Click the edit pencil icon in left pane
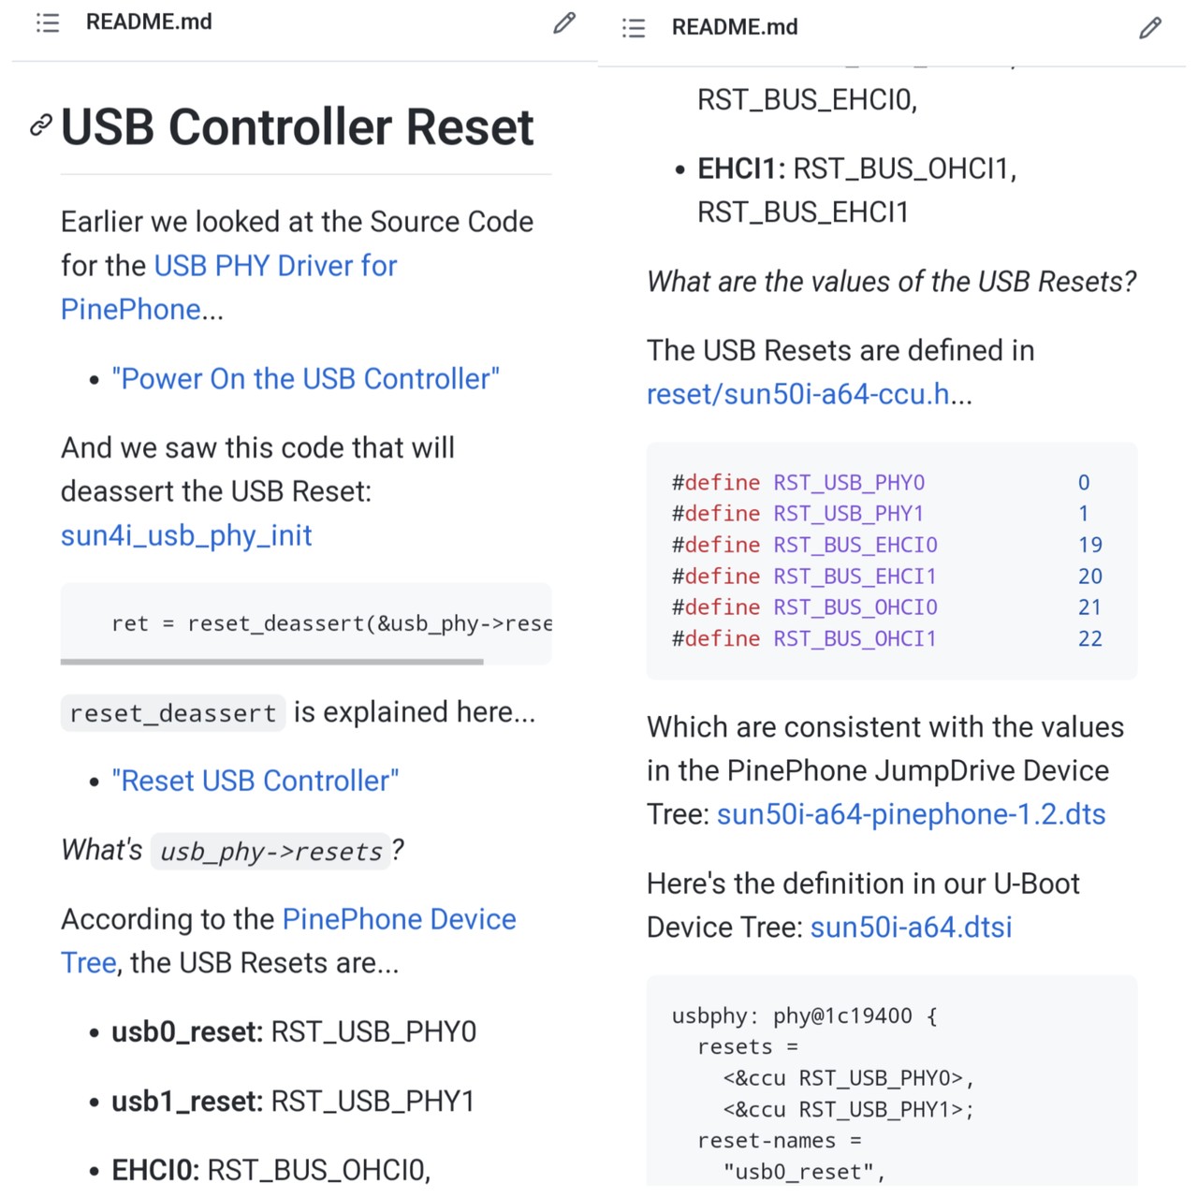Image resolution: width=1198 pixels, height=1198 pixels. click(x=563, y=22)
